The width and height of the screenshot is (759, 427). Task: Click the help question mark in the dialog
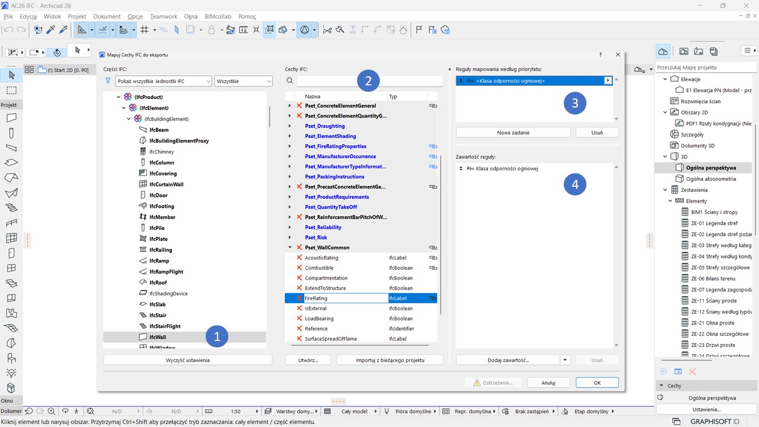click(x=600, y=55)
